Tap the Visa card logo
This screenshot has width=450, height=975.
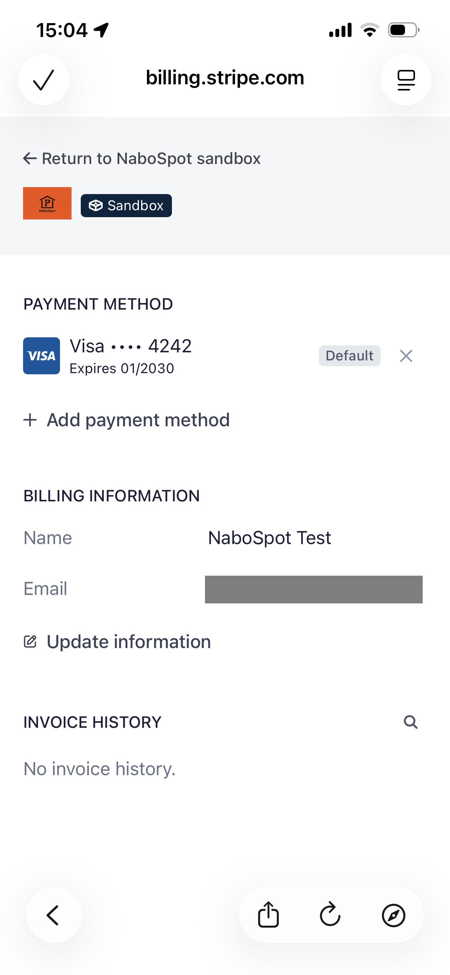[x=42, y=356]
